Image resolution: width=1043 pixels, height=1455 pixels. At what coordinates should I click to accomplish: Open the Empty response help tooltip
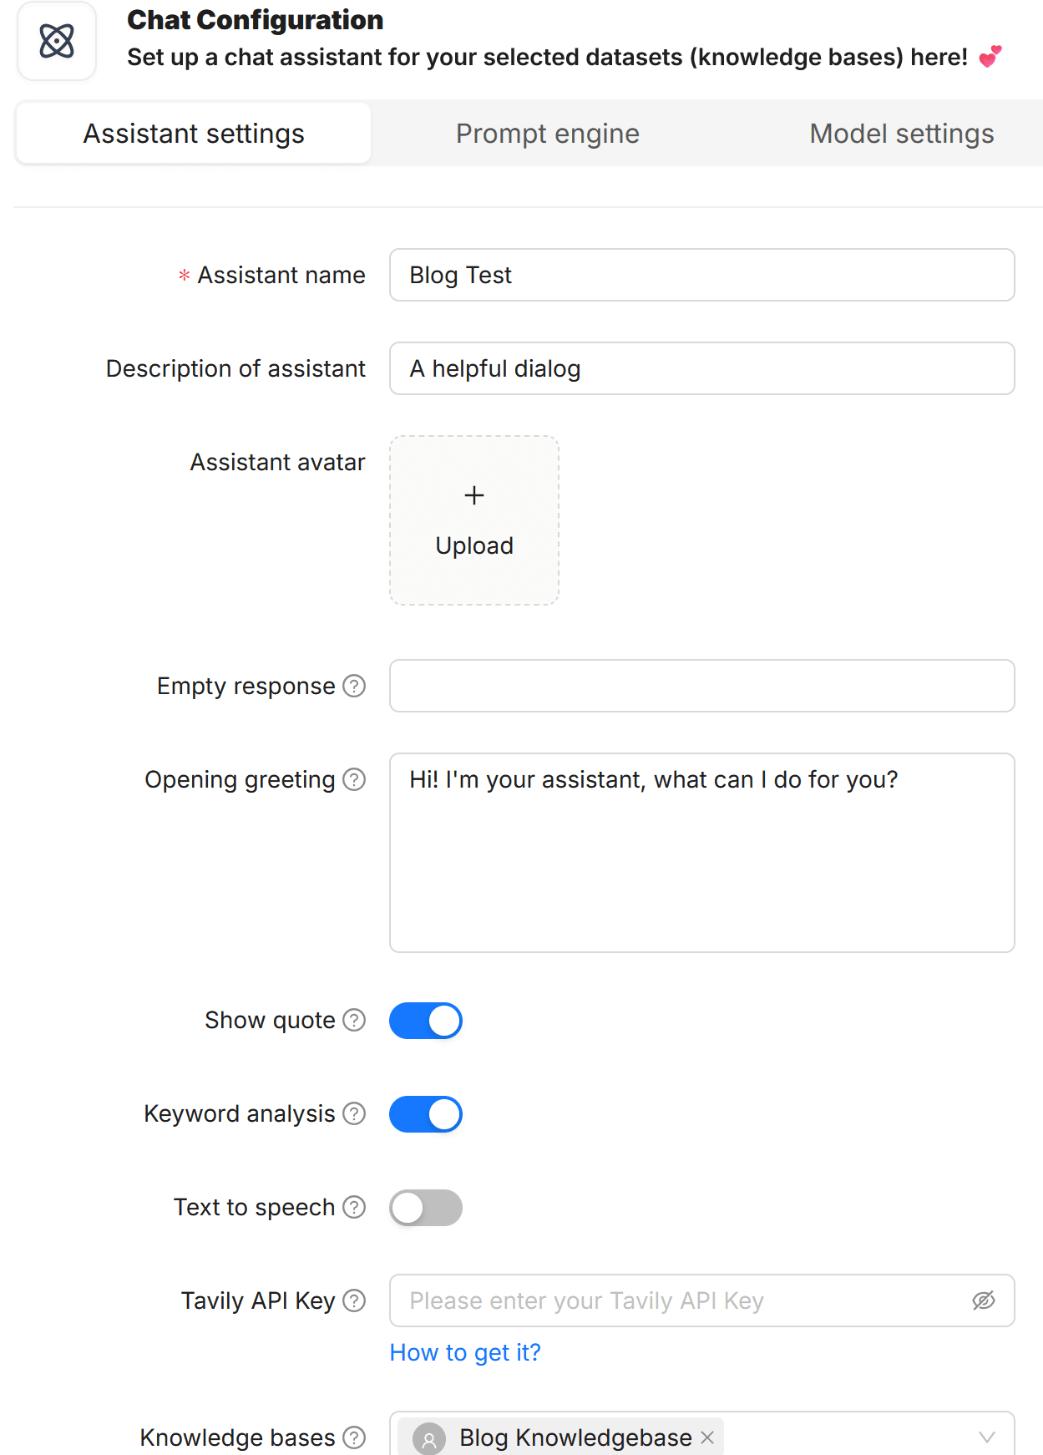coord(356,686)
